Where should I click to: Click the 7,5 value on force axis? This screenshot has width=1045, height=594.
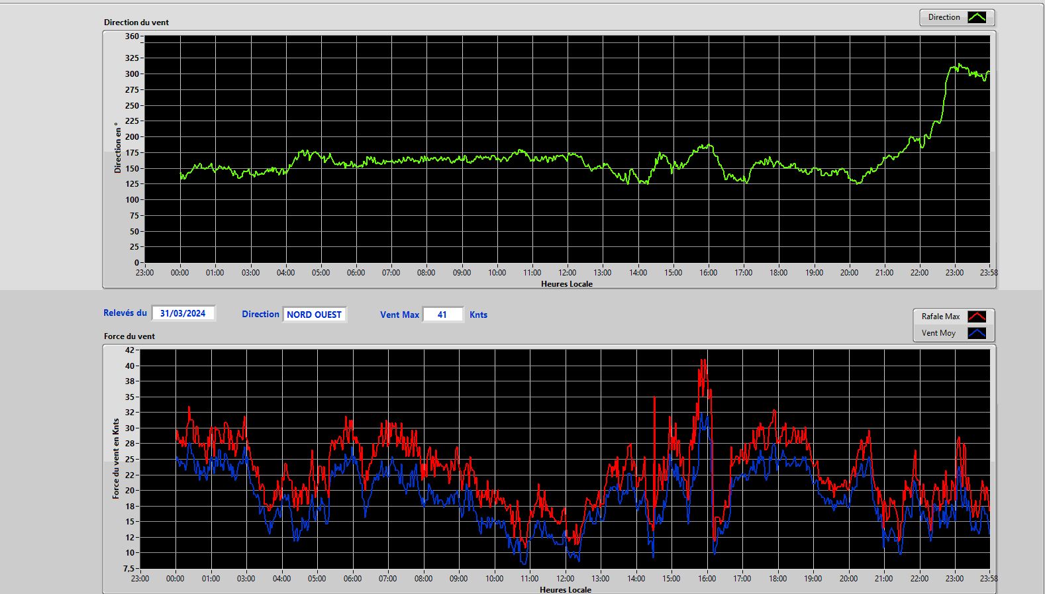128,568
